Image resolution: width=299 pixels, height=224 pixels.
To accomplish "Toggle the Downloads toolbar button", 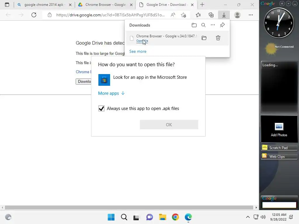I will (224, 15).
